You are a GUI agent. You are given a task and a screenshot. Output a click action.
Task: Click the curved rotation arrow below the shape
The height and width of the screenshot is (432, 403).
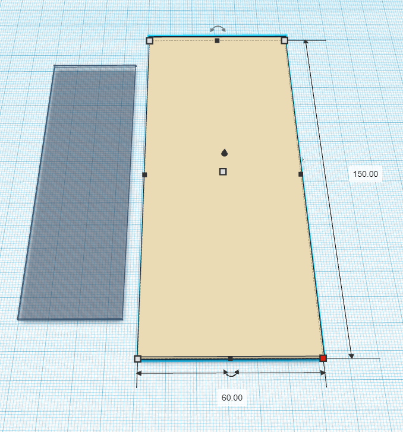point(231,373)
